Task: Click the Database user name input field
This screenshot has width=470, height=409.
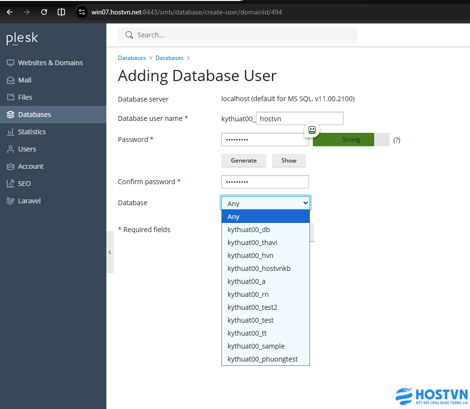Action: [x=299, y=118]
